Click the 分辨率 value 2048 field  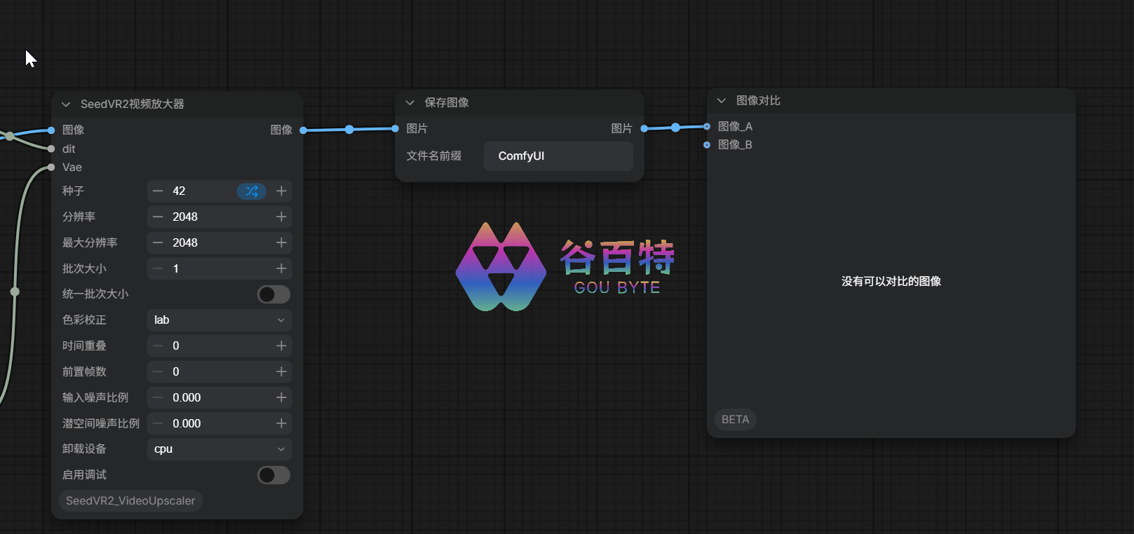[220, 217]
